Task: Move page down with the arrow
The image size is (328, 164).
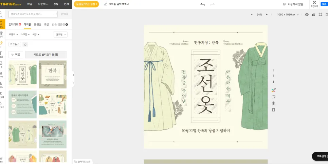Action: tap(273, 82)
